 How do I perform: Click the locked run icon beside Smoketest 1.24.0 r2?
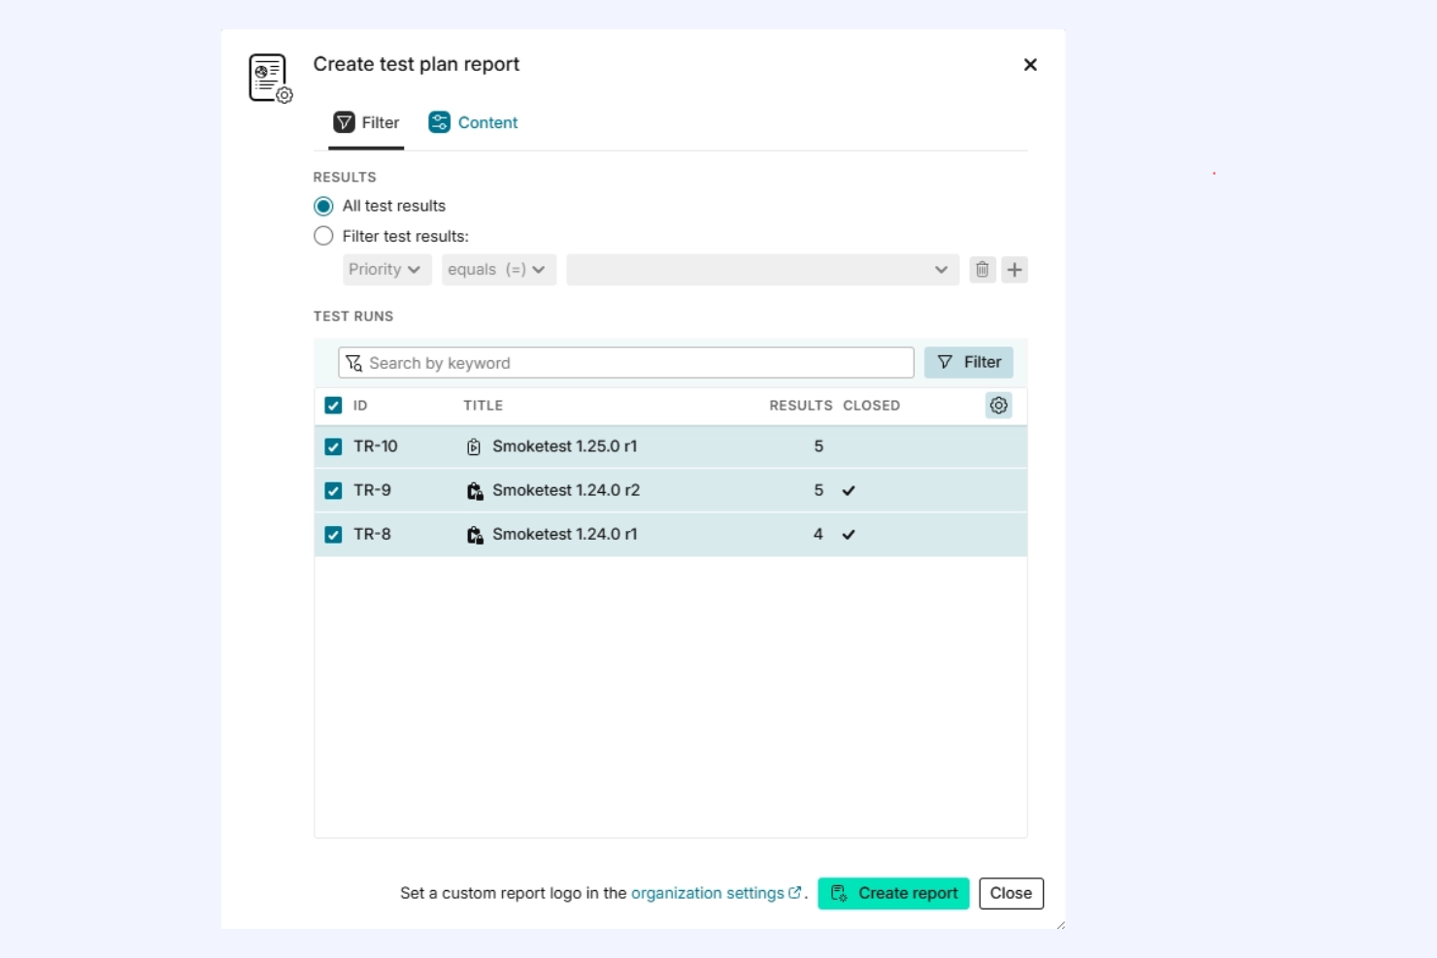coord(475,490)
